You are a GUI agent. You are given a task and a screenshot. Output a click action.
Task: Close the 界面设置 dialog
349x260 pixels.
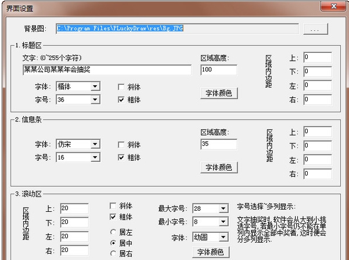[333, 6]
